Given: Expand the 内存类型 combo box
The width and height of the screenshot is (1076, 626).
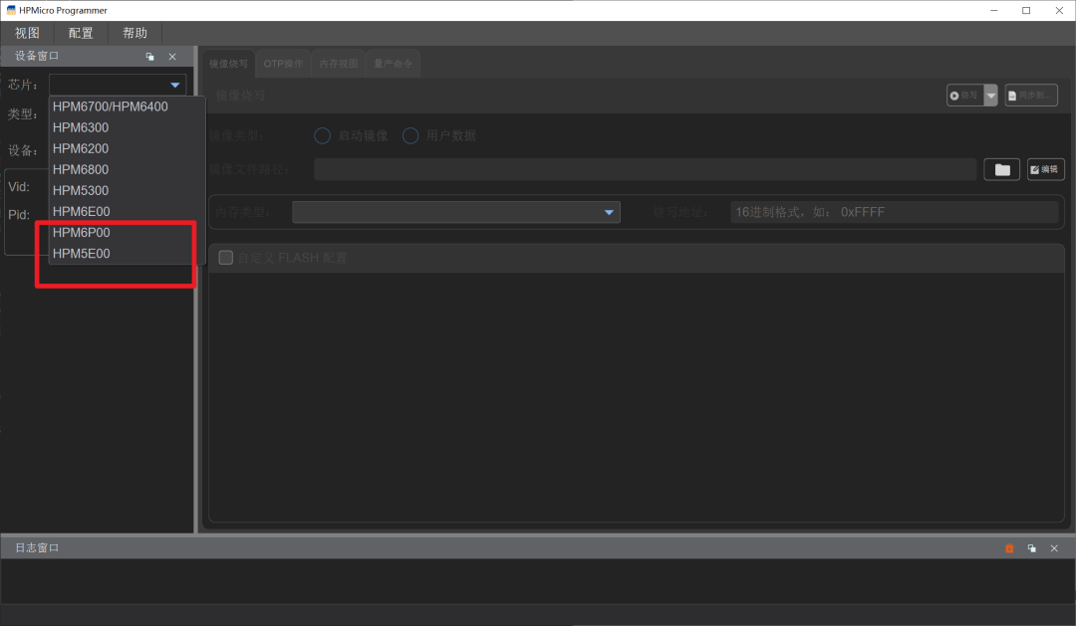Looking at the screenshot, I should [456, 213].
